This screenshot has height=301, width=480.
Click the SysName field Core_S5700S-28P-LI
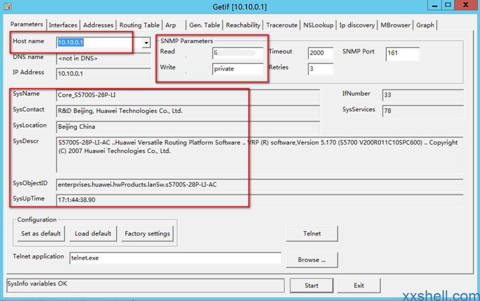(x=188, y=95)
